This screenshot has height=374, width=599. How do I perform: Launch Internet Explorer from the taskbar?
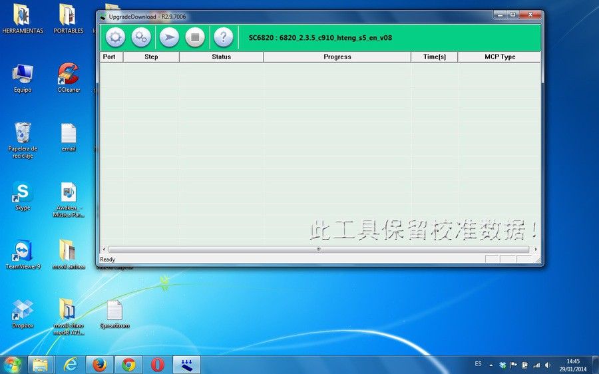click(71, 365)
